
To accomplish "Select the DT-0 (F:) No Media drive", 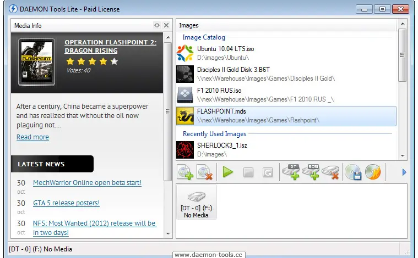I will tap(197, 203).
